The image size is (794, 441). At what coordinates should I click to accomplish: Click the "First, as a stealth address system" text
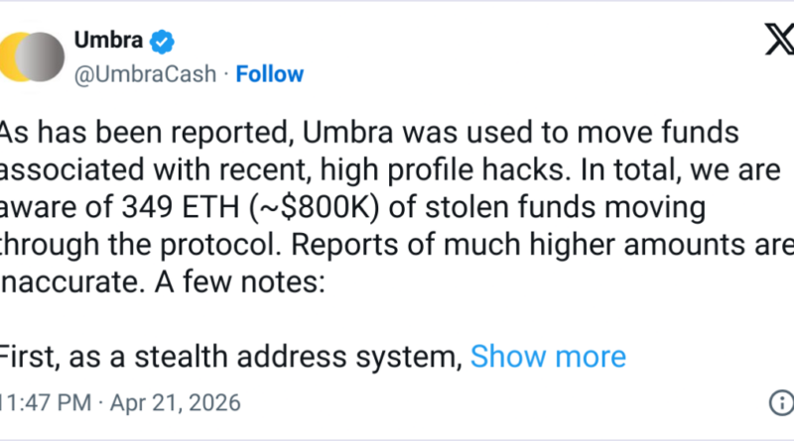[230, 357]
